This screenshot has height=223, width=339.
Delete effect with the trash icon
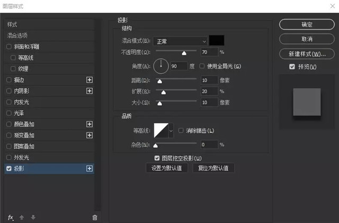point(95,218)
